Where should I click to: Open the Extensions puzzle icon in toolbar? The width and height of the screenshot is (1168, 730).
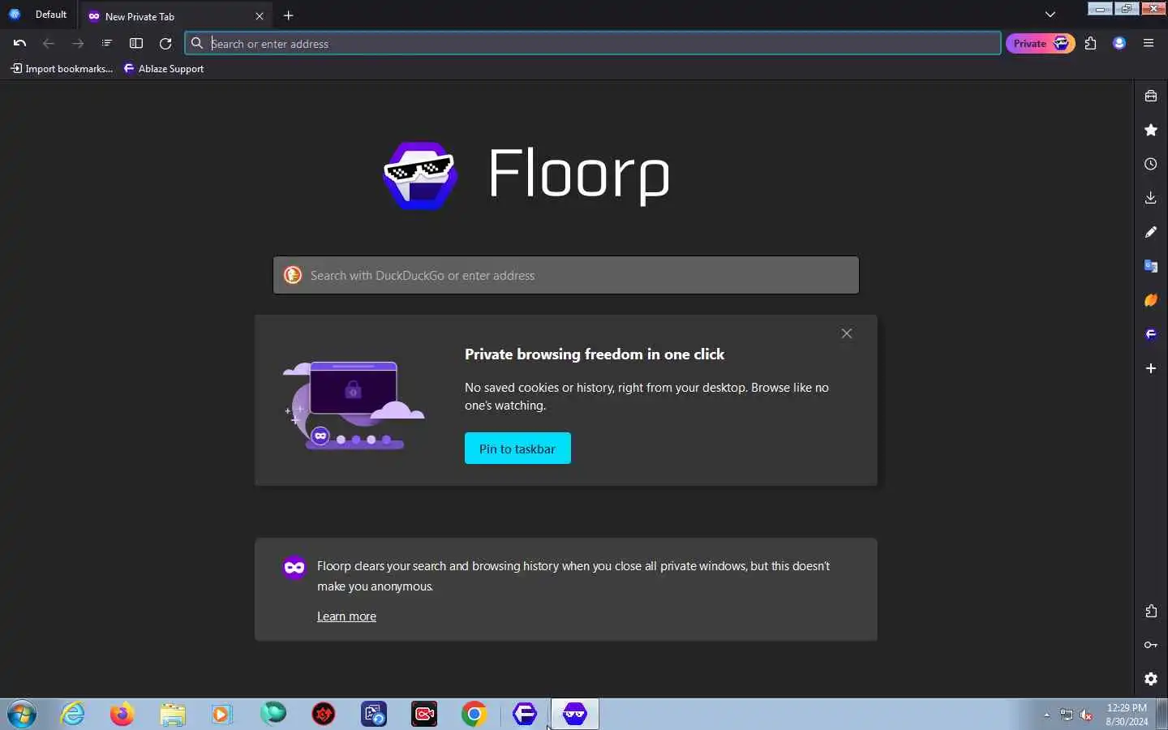(x=1091, y=44)
